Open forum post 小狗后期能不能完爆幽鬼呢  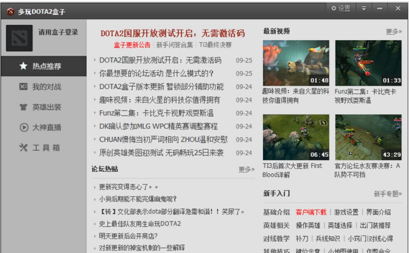coord(138,199)
